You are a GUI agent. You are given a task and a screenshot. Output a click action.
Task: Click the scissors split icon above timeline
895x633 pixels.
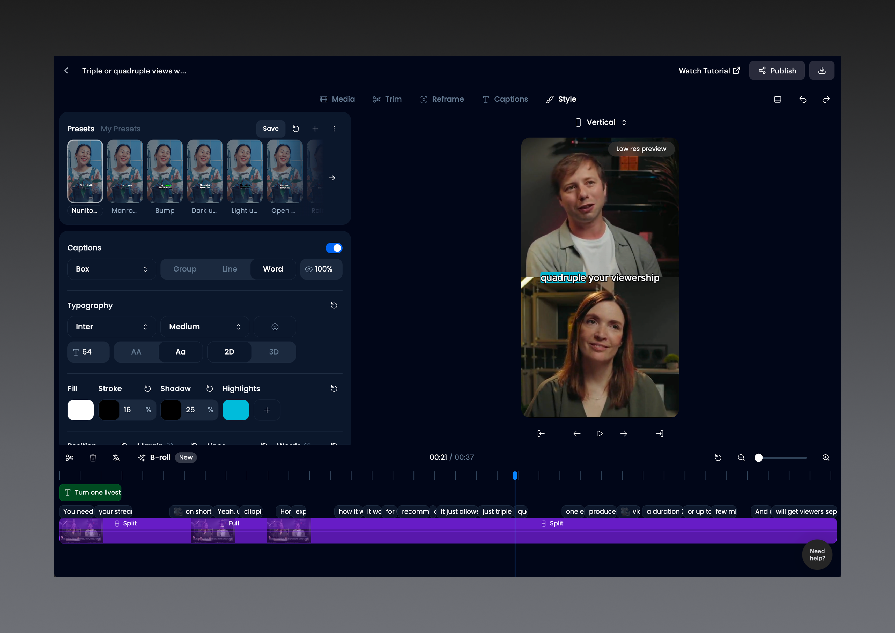70,458
